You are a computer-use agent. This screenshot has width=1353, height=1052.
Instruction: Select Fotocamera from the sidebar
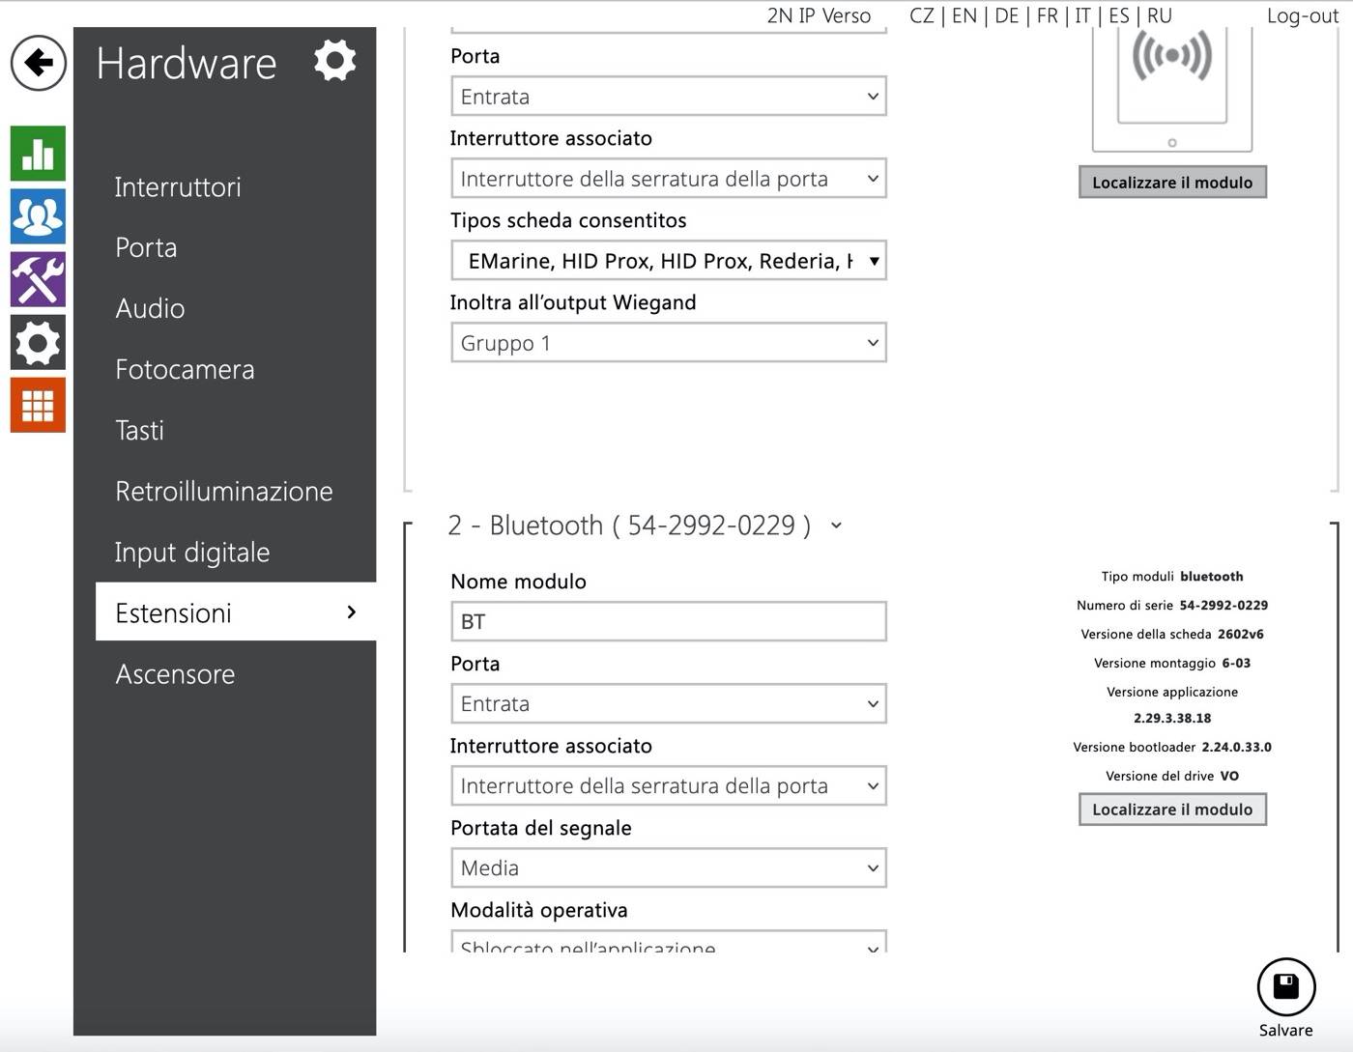point(185,370)
